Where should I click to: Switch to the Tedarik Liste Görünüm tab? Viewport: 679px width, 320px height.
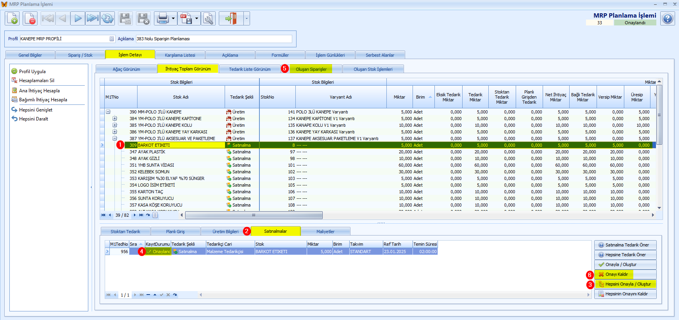tap(250, 69)
